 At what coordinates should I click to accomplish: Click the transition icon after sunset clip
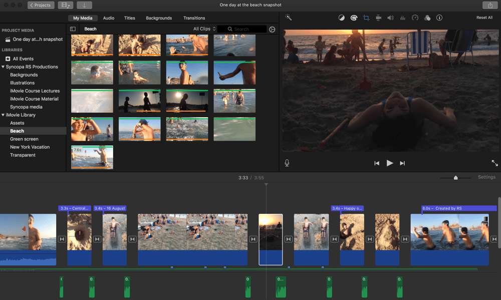[288, 239]
